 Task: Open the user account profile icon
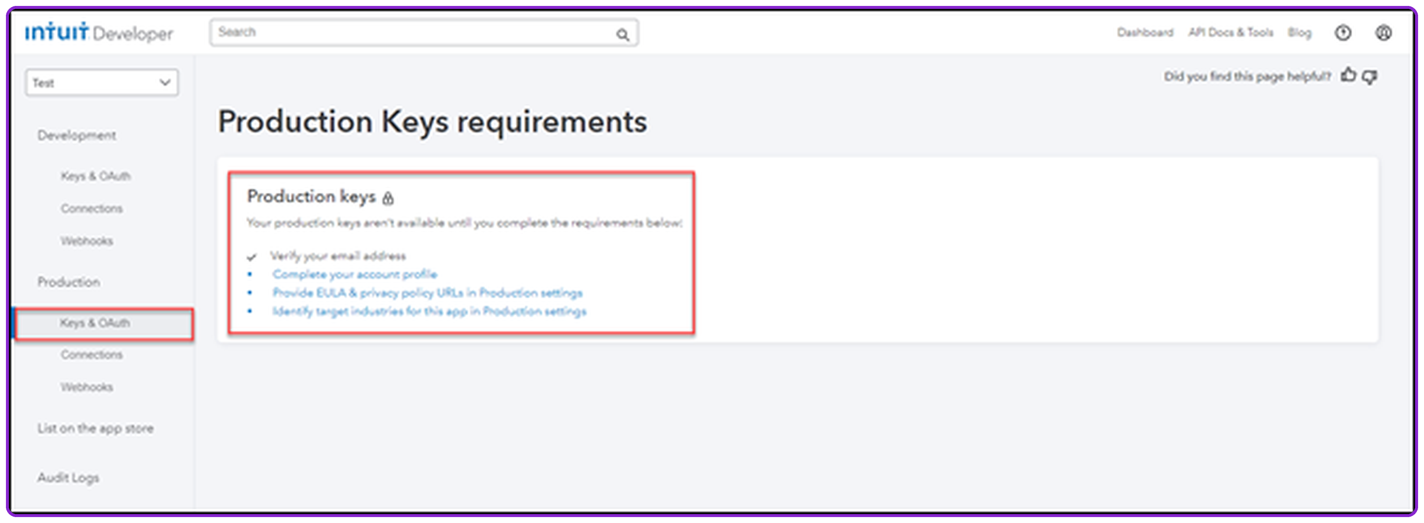[1384, 33]
